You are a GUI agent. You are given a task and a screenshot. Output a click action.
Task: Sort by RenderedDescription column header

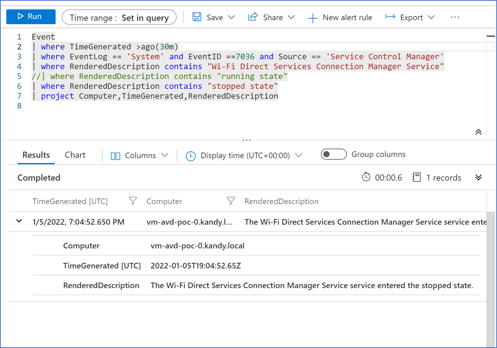coord(281,201)
